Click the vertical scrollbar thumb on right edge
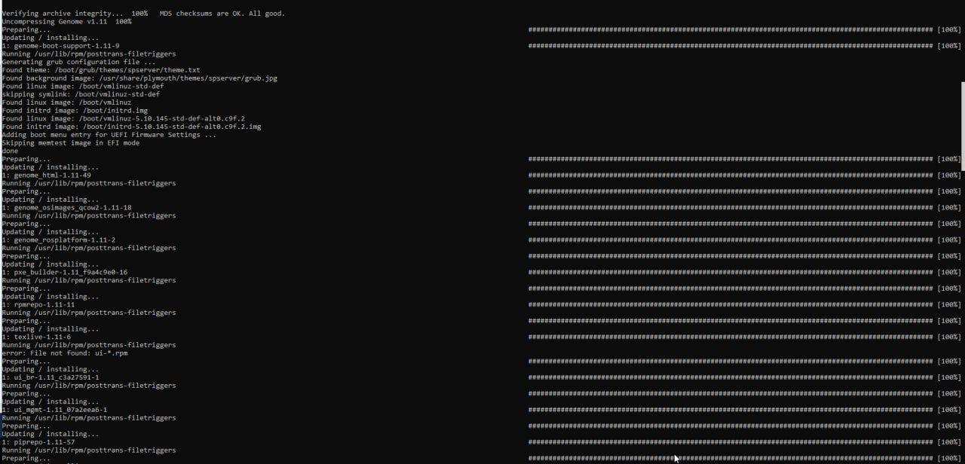This screenshot has width=965, height=464. pyautogui.click(x=962, y=128)
